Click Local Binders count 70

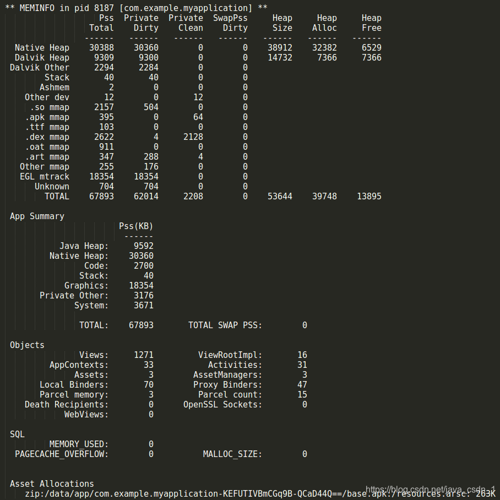[x=149, y=384]
